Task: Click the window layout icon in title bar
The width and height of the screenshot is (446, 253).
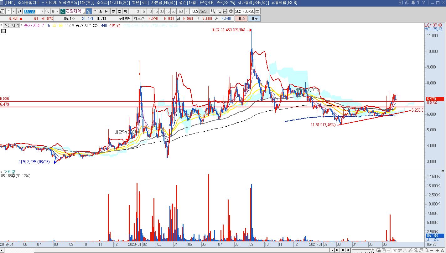Action: (401, 3)
